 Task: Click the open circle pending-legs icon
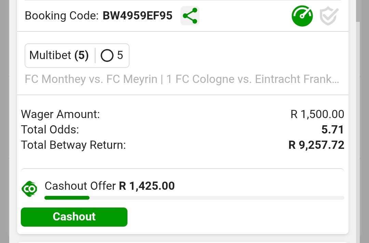click(107, 56)
